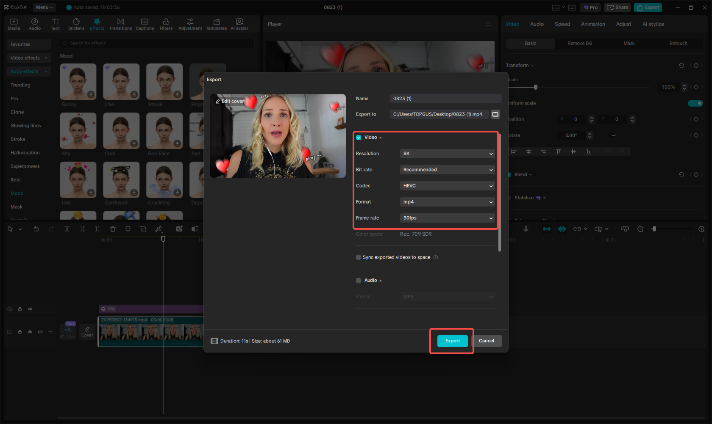Enable the Audio export checkbox
This screenshot has height=424, width=712.
click(x=359, y=280)
